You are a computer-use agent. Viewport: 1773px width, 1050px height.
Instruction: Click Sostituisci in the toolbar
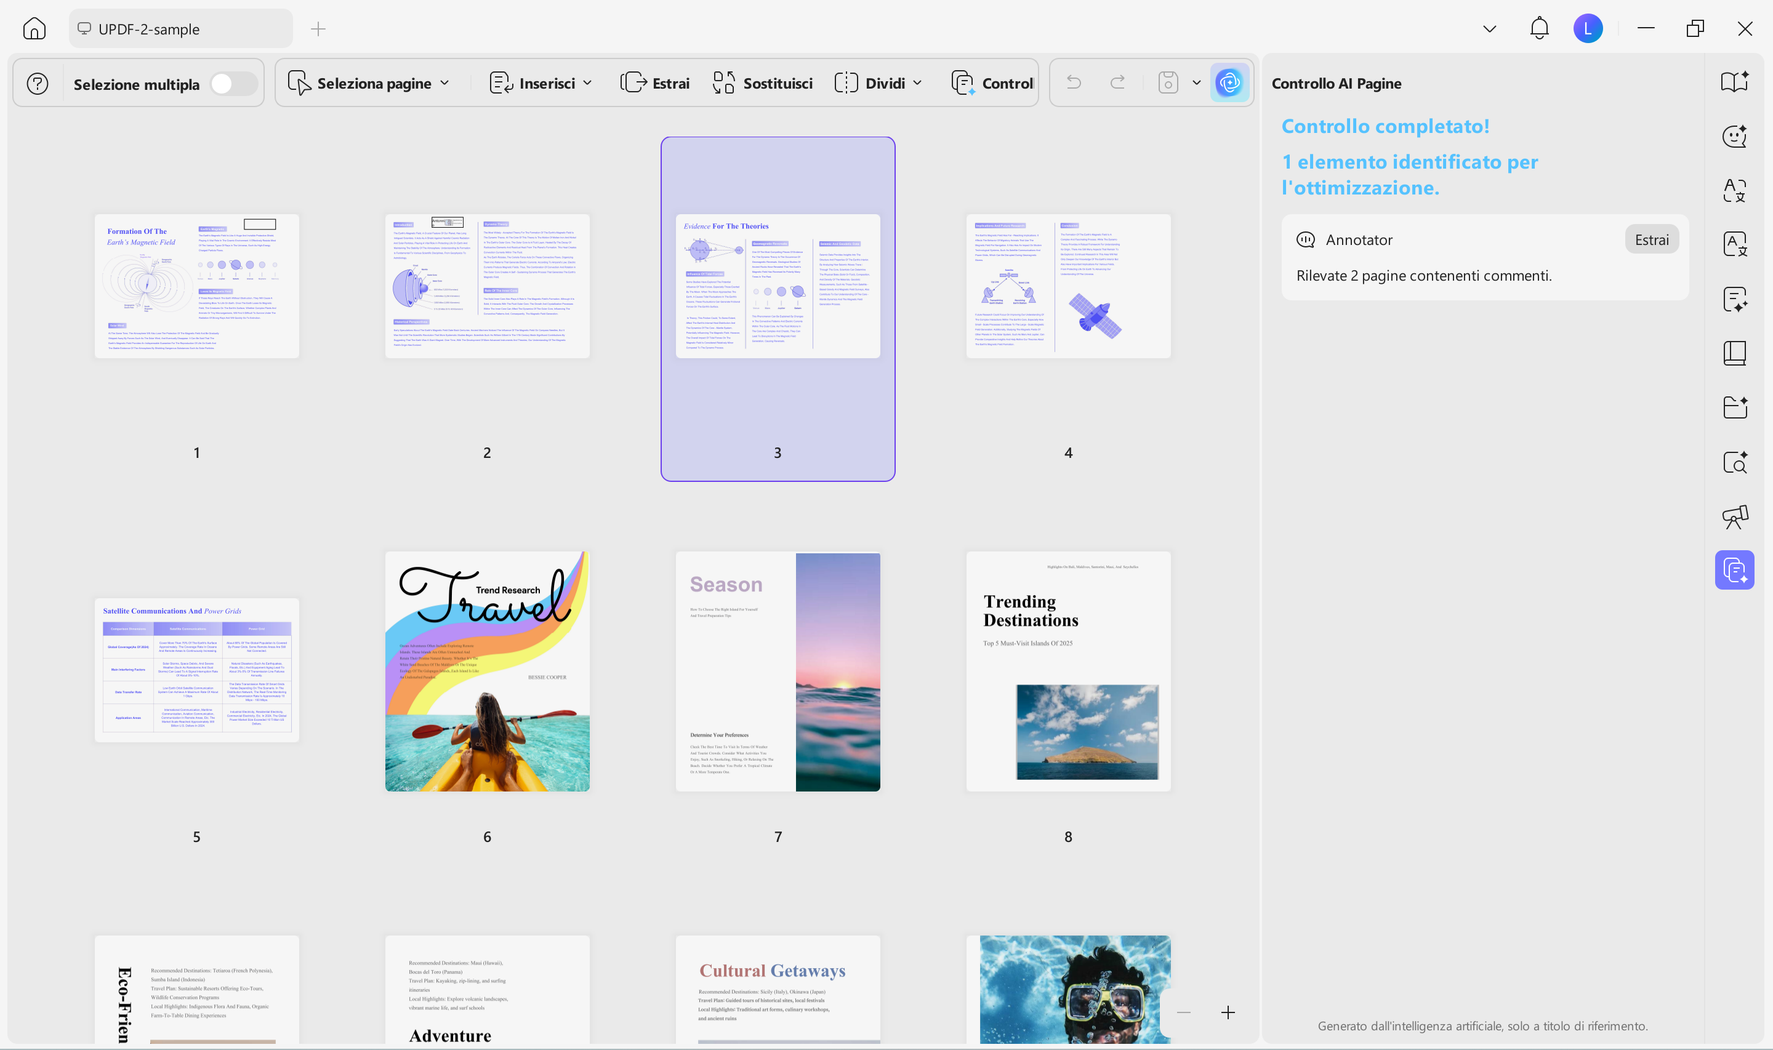763,84
